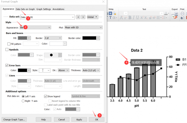
Task: Open error bar Thickness Auto dropdown
Action: tap(91, 70)
